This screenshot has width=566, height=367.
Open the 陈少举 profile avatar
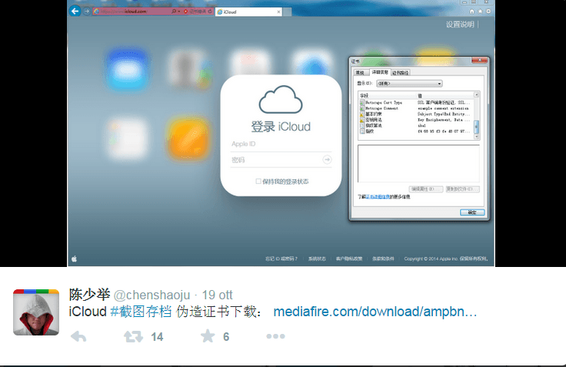click(x=36, y=312)
